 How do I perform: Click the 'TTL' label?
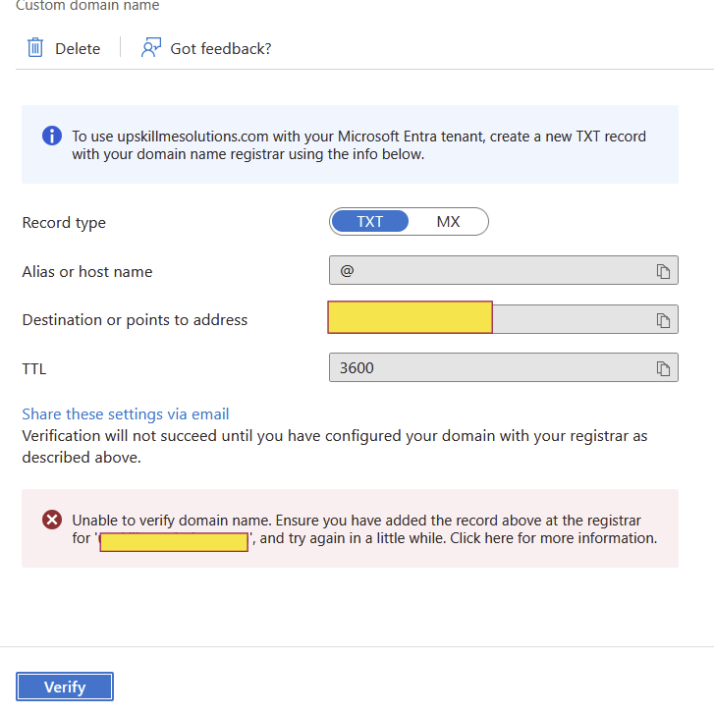click(x=34, y=369)
